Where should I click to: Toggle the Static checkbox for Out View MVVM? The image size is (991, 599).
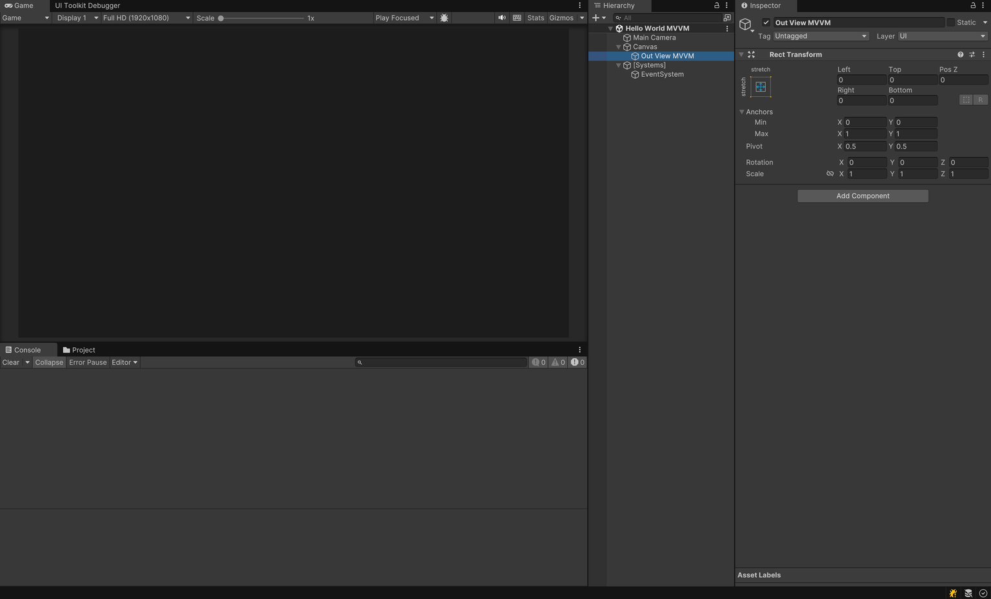click(951, 22)
